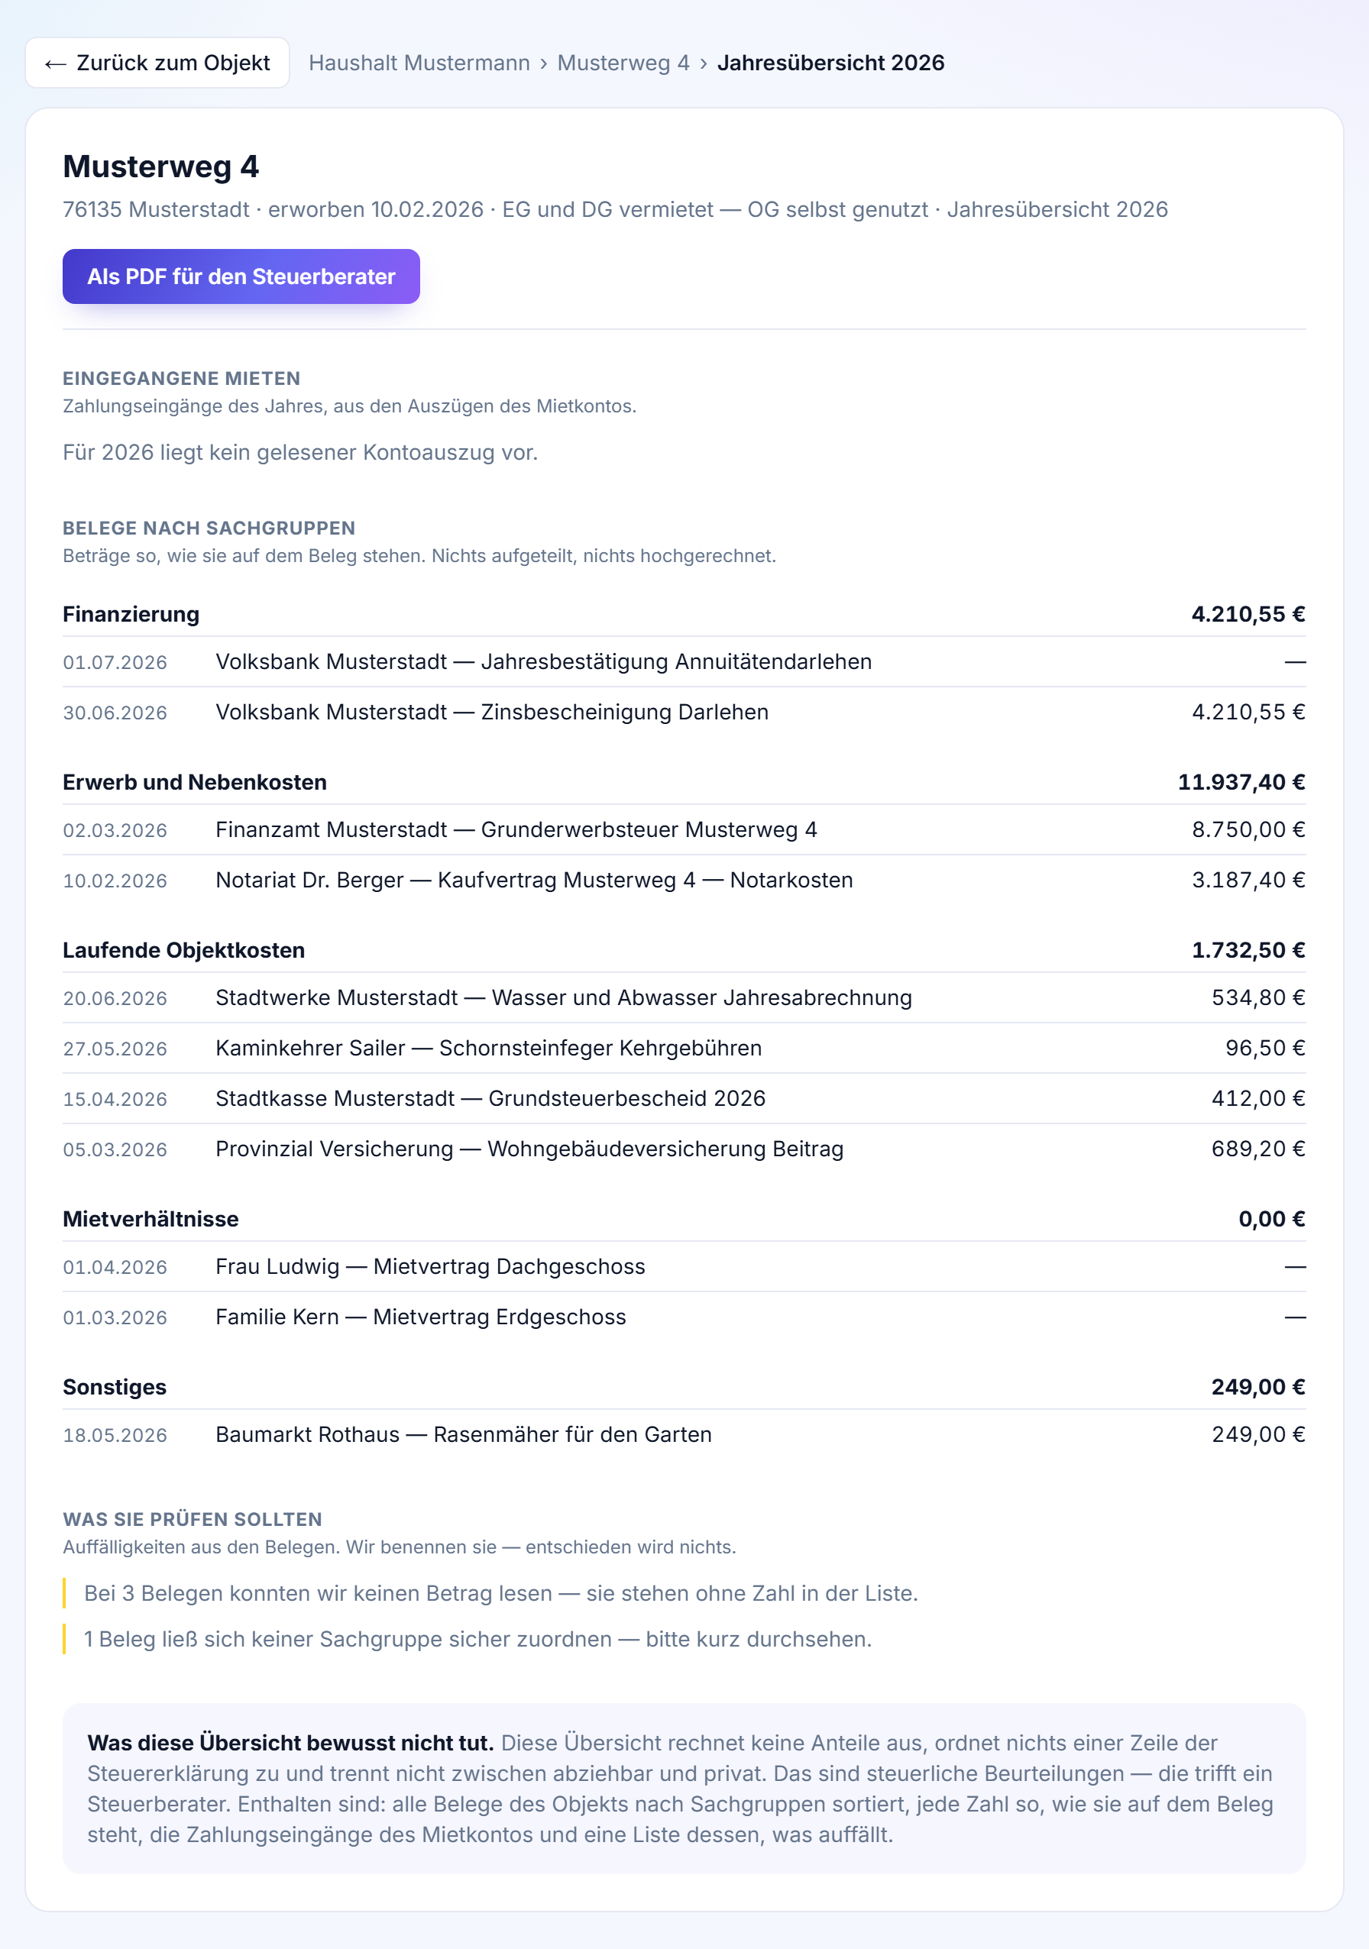This screenshot has width=1369, height=1949.
Task: Click the Finanzierung group heading
Action: pyautogui.click(x=131, y=614)
